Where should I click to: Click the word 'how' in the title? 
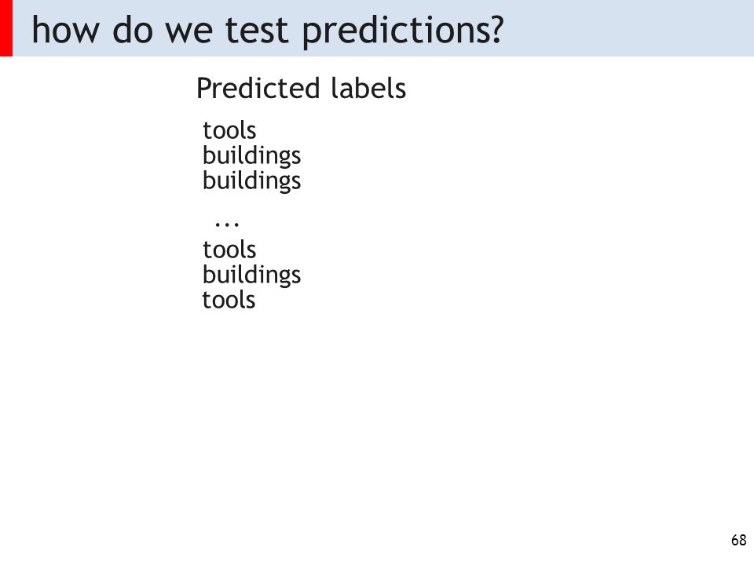(65, 30)
